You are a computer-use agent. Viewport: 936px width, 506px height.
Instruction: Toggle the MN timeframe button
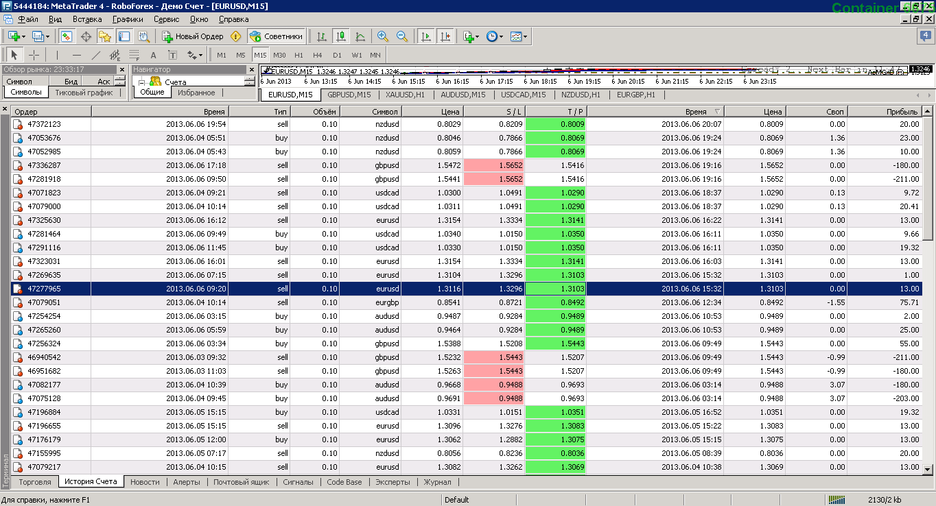pyautogui.click(x=375, y=55)
